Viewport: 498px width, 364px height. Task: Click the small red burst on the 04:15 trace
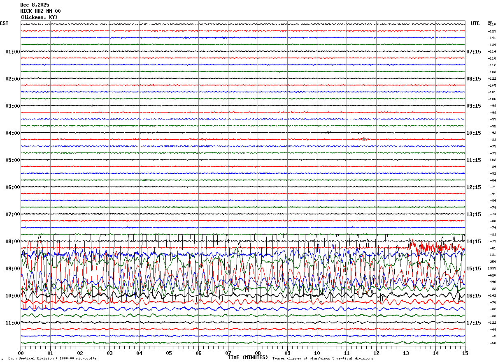pyautogui.click(x=363, y=139)
